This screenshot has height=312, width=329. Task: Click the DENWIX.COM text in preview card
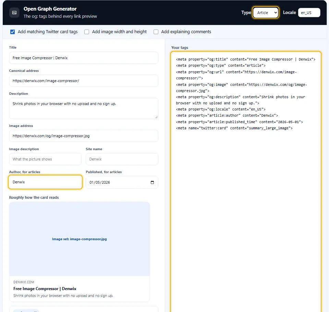coord(24,282)
